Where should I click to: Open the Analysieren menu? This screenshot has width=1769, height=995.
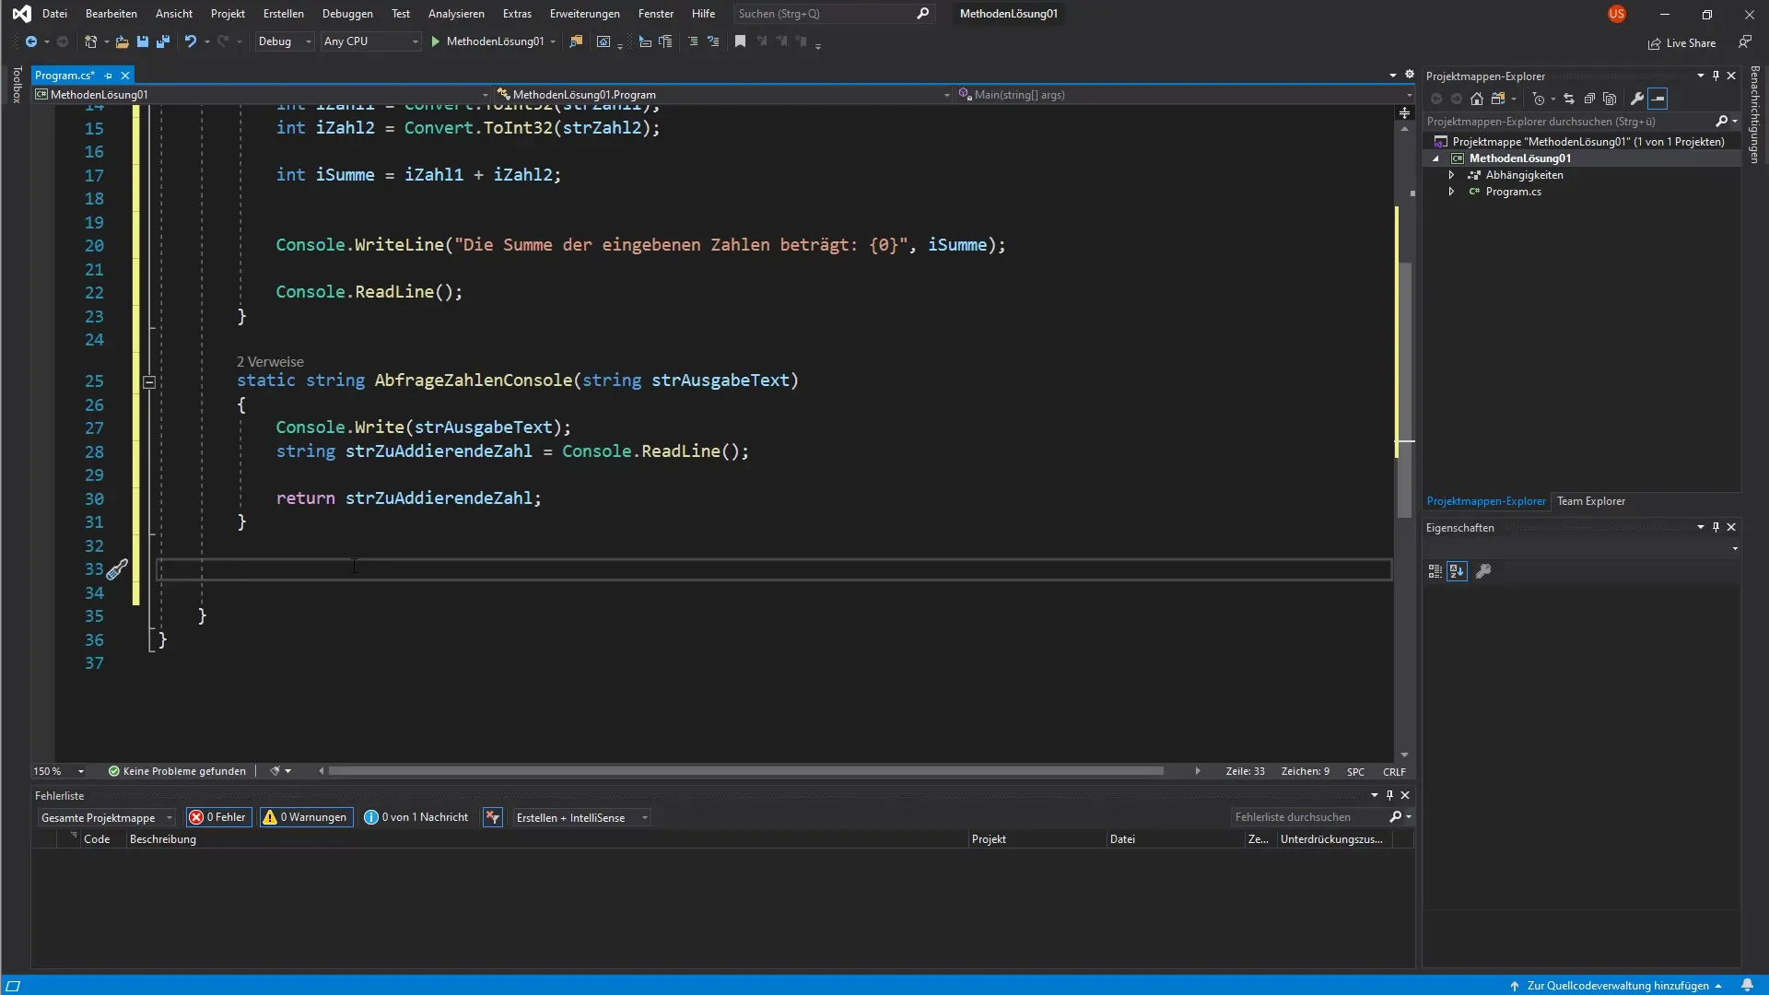point(456,14)
